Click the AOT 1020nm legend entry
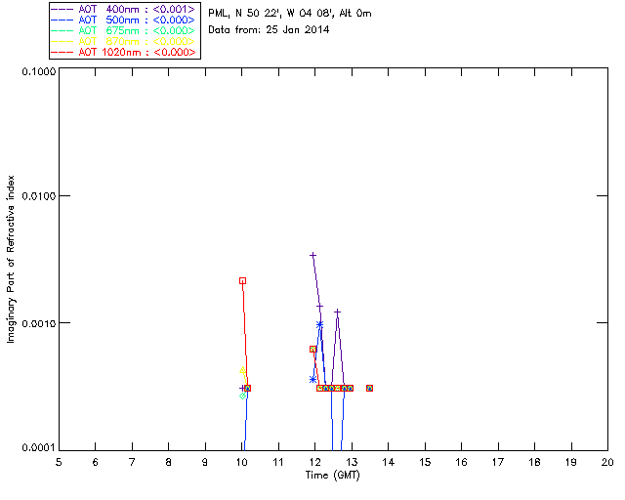The height and width of the screenshot is (500, 625). (x=123, y=52)
